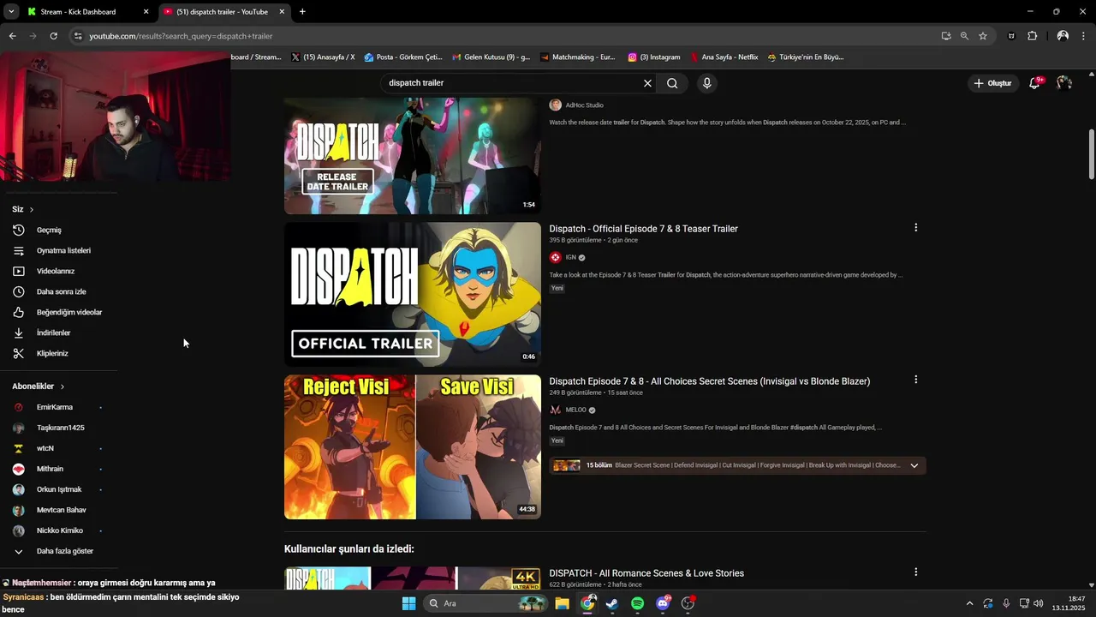This screenshot has width=1096, height=617.
Task: Open Spotify from the taskbar
Action: 637,603
